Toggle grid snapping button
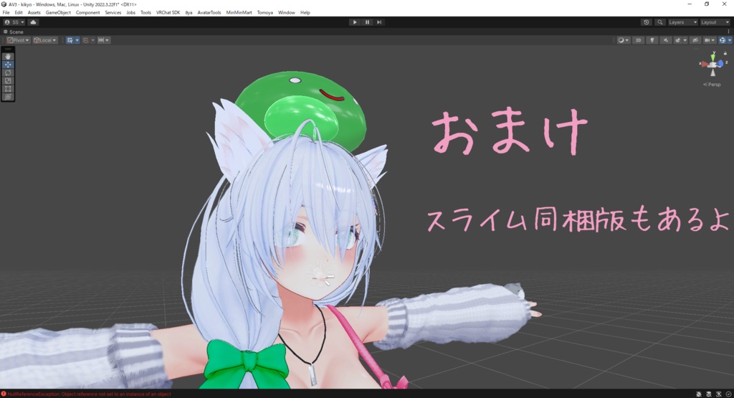 click(86, 40)
